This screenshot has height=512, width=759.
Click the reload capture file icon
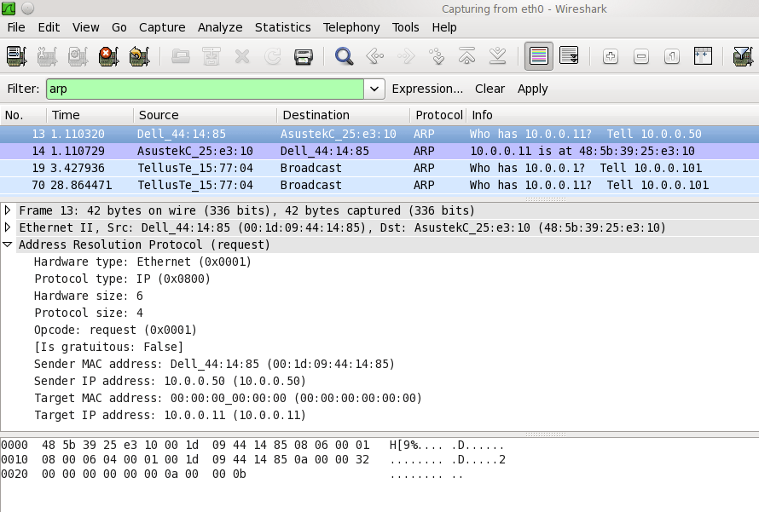point(273,56)
